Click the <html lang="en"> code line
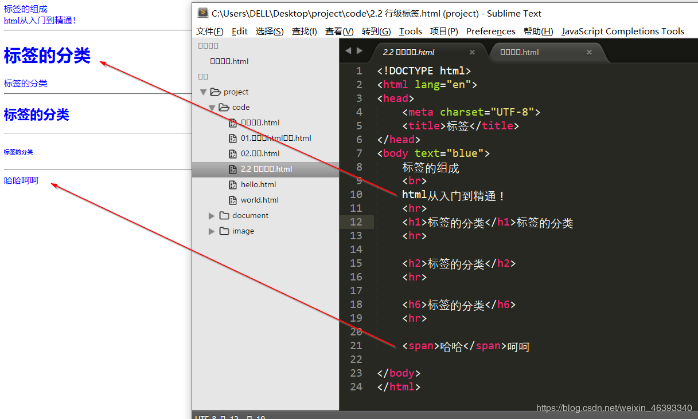Viewport: 698px width, 419px height. (x=427, y=85)
